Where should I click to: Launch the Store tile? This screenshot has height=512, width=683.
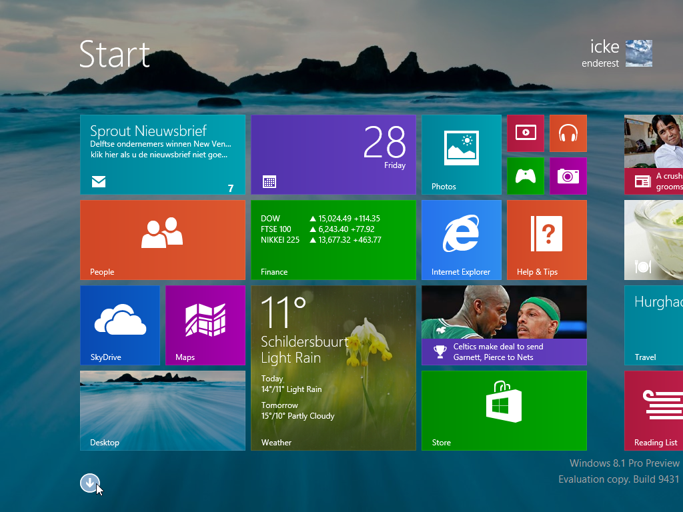tap(504, 411)
